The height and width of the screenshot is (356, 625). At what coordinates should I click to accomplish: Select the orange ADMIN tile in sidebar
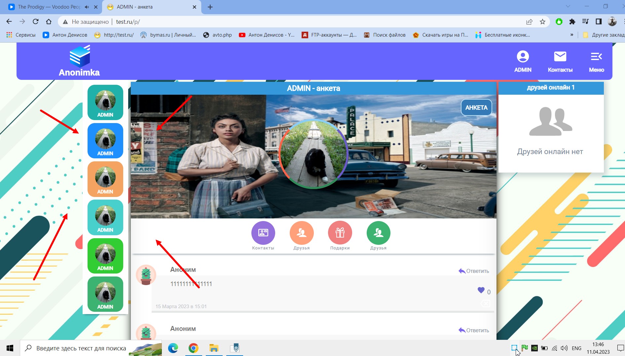(105, 179)
